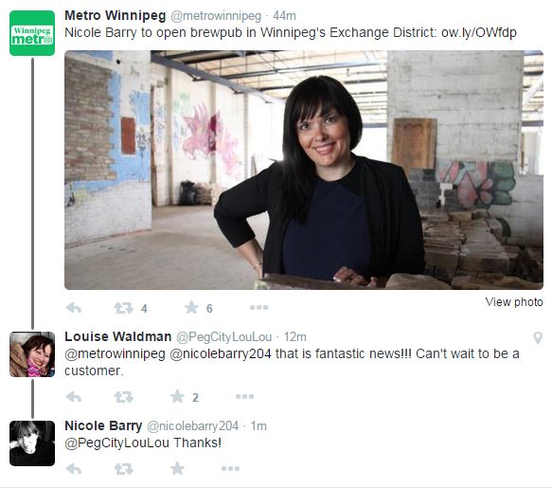Retweet the Metro Winnipeg brewpub tweet
Screen dimensions: 552x488
coord(124,308)
